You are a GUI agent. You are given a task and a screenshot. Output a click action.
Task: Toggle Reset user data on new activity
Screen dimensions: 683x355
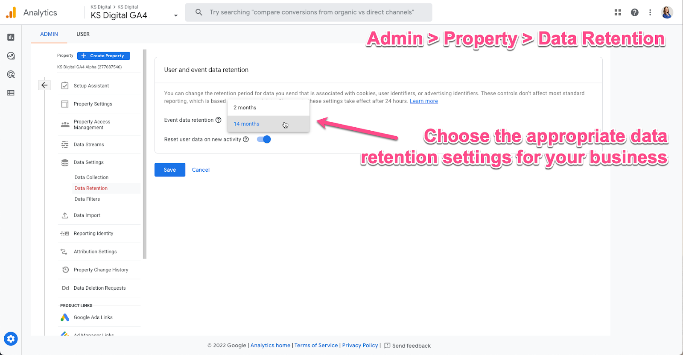[x=264, y=139]
